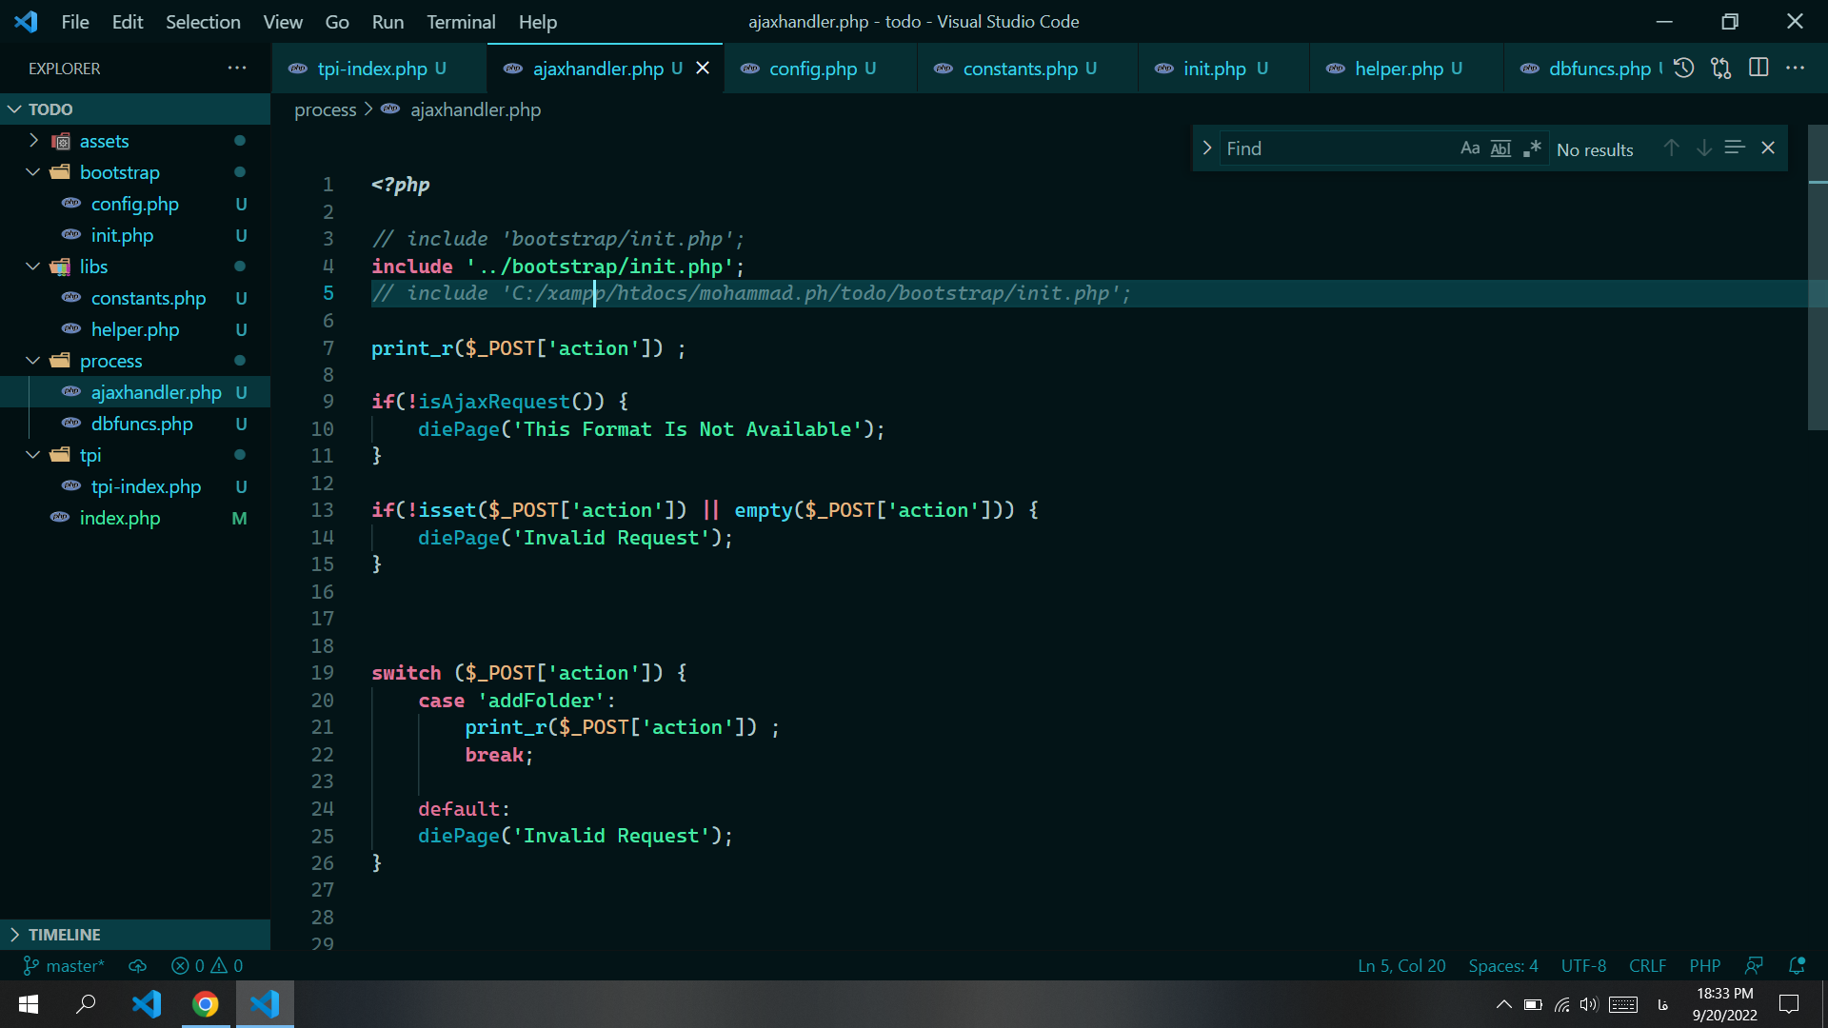Viewport: 1828px width, 1028px height.
Task: Switch to the config.php tab
Action: (x=821, y=69)
